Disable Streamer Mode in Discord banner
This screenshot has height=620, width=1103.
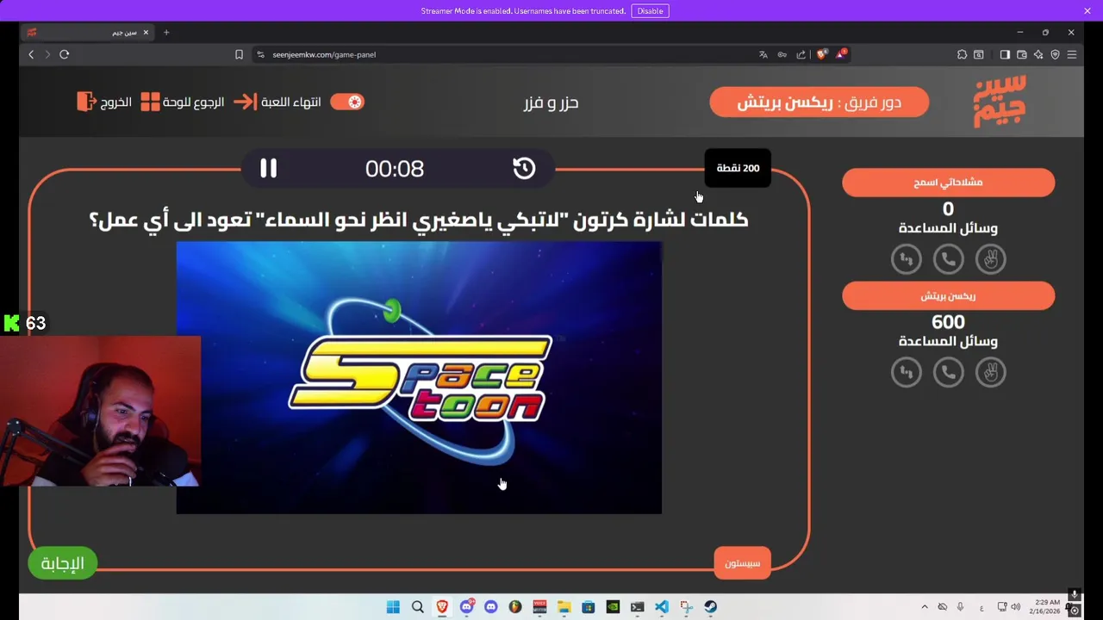pos(650,10)
